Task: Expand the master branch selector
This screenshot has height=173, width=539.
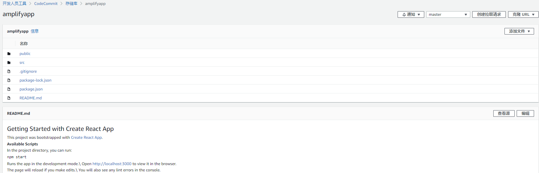Action: coord(448,14)
